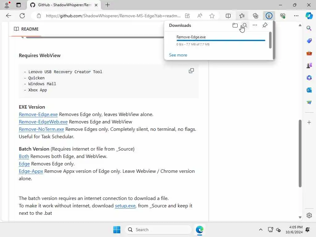Click the page vertical scrollbar thumb
The height and width of the screenshot is (237, 316).
click(300, 154)
